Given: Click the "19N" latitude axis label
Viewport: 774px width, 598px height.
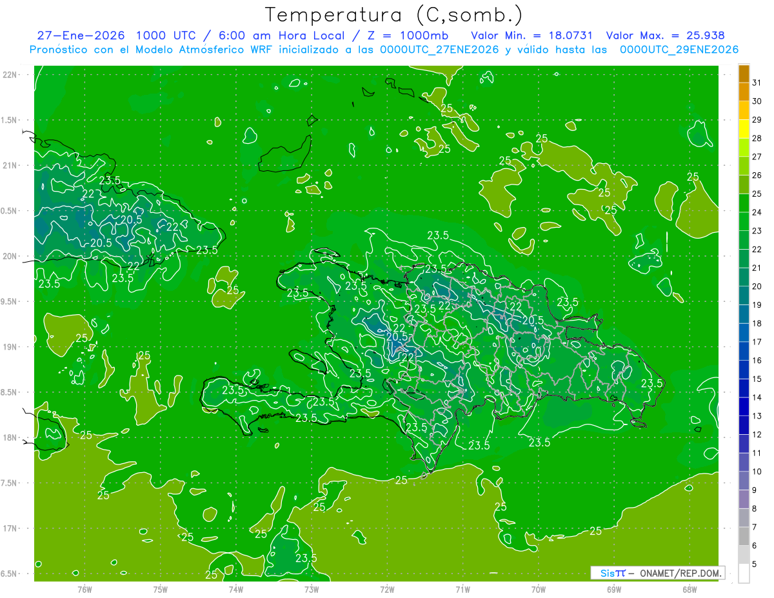Looking at the screenshot, I should [x=10, y=346].
